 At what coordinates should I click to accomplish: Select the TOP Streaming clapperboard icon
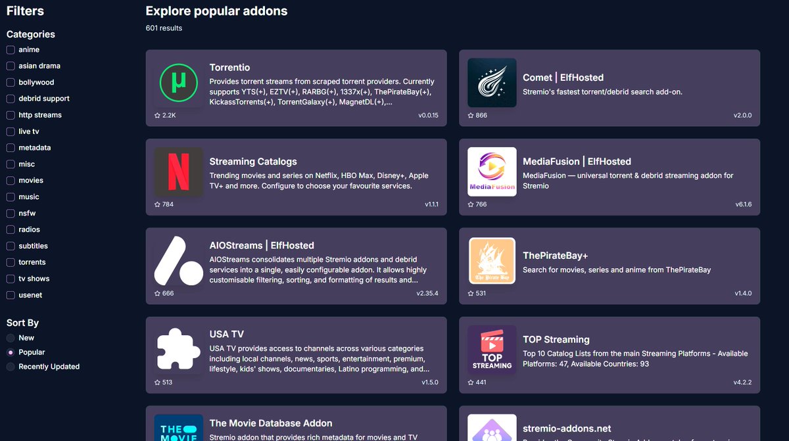point(492,350)
